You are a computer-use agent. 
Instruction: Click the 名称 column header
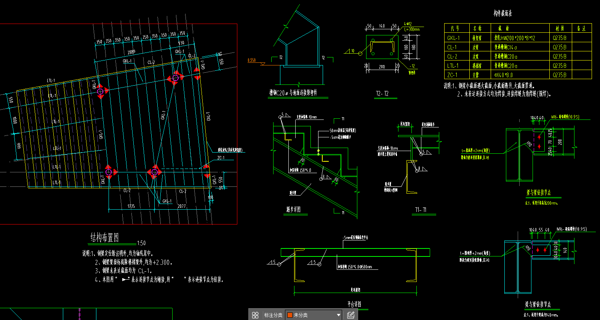click(x=477, y=29)
